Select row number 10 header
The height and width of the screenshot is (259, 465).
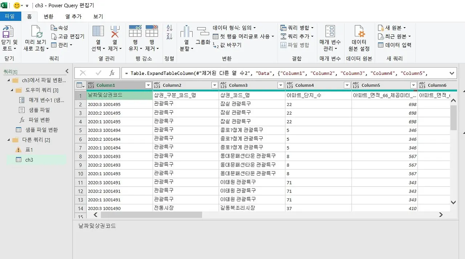[80, 174]
